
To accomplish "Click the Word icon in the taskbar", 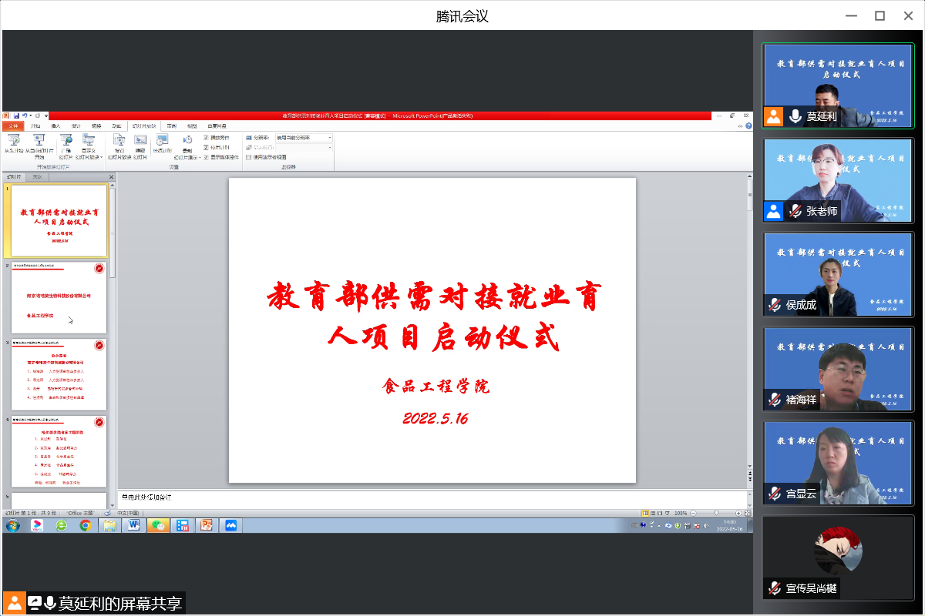I will click(133, 525).
